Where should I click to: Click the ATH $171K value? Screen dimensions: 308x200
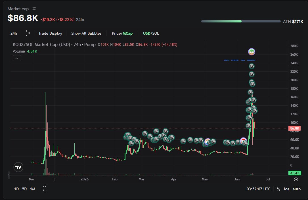pyautogui.click(x=293, y=21)
